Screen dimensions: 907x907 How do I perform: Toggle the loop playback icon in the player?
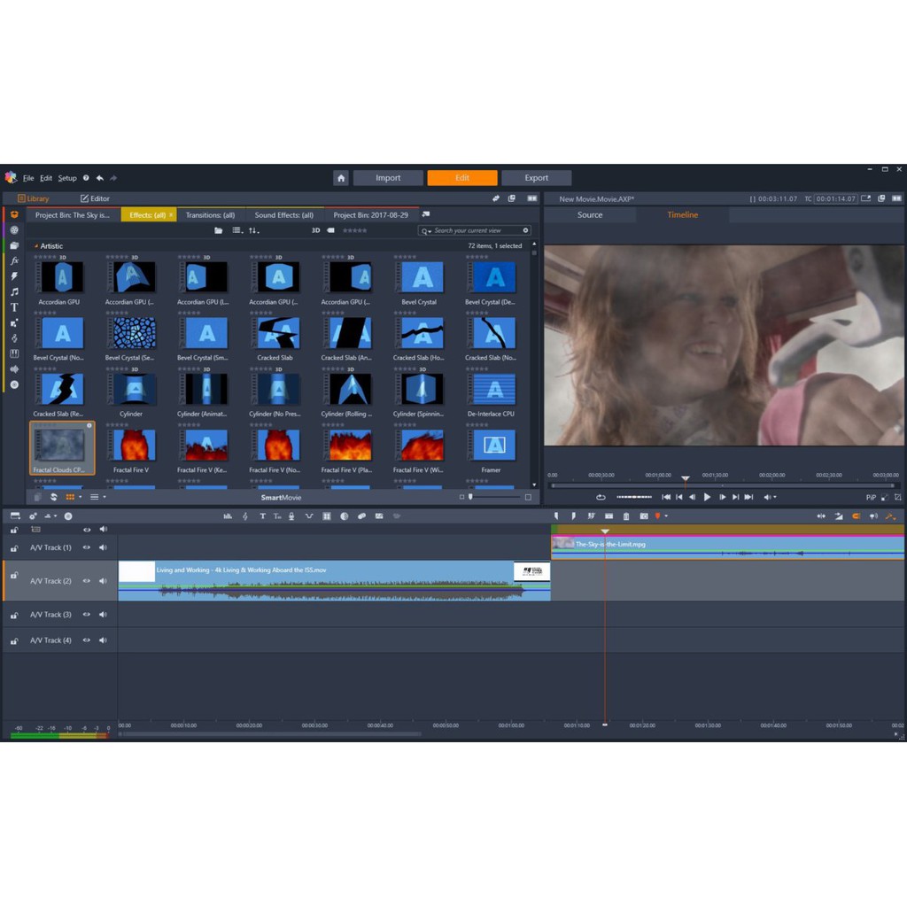[x=601, y=498]
